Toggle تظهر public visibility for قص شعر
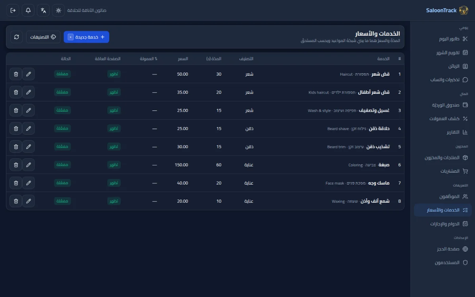Screen dimensions: 475x297 click(x=114, y=74)
